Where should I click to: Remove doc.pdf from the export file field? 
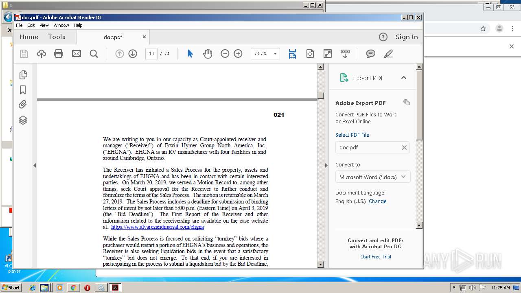click(404, 147)
